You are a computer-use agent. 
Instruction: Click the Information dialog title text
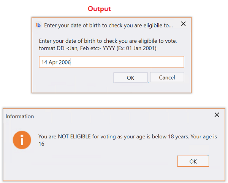20,116
